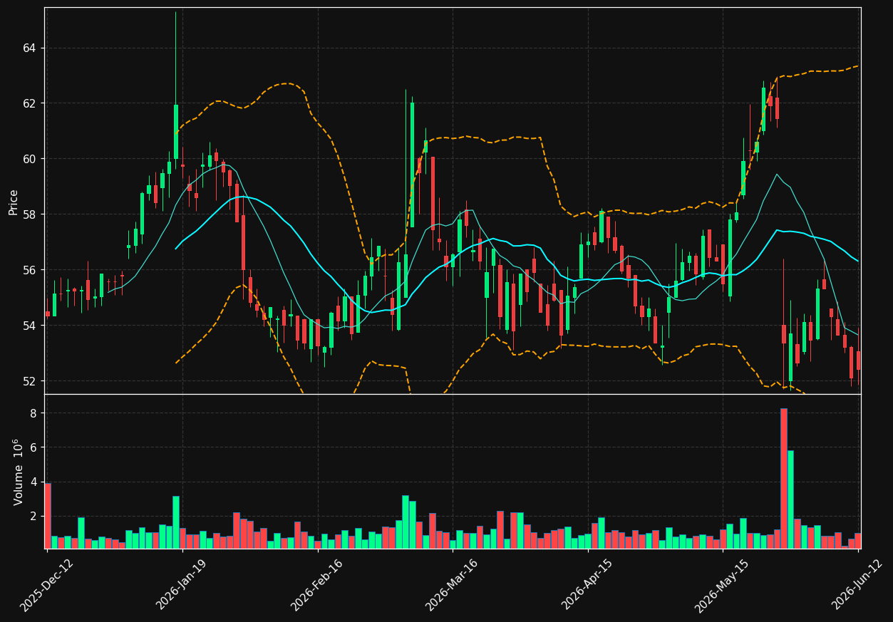Click the 2025-Dec-12 date label
893x622 pixels.
(47, 585)
